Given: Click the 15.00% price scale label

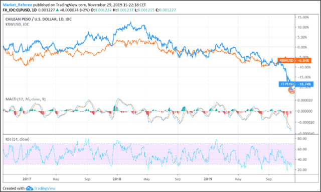Looking at the screenshot, I should (302, 17).
